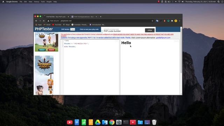Open the red screen recorder dock icon
Viewport: 224px width, 126px height.
pos(133,122)
